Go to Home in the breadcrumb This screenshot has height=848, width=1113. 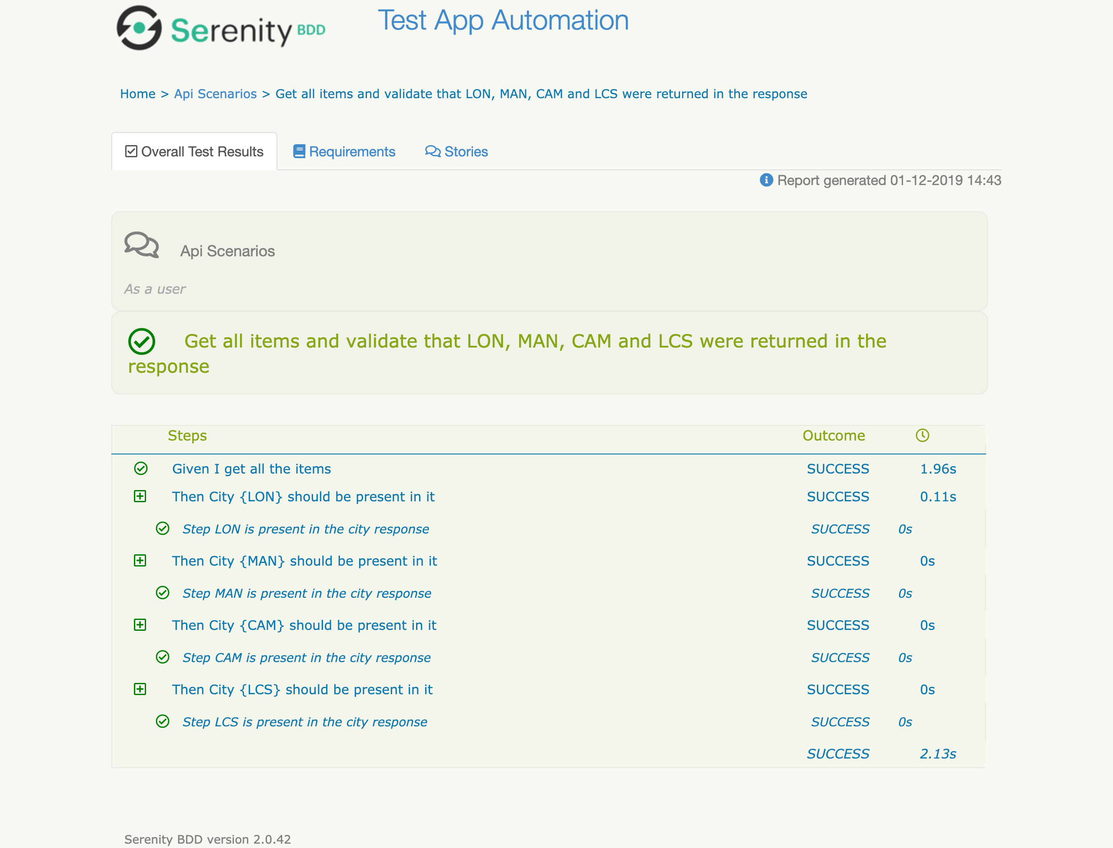pos(137,94)
